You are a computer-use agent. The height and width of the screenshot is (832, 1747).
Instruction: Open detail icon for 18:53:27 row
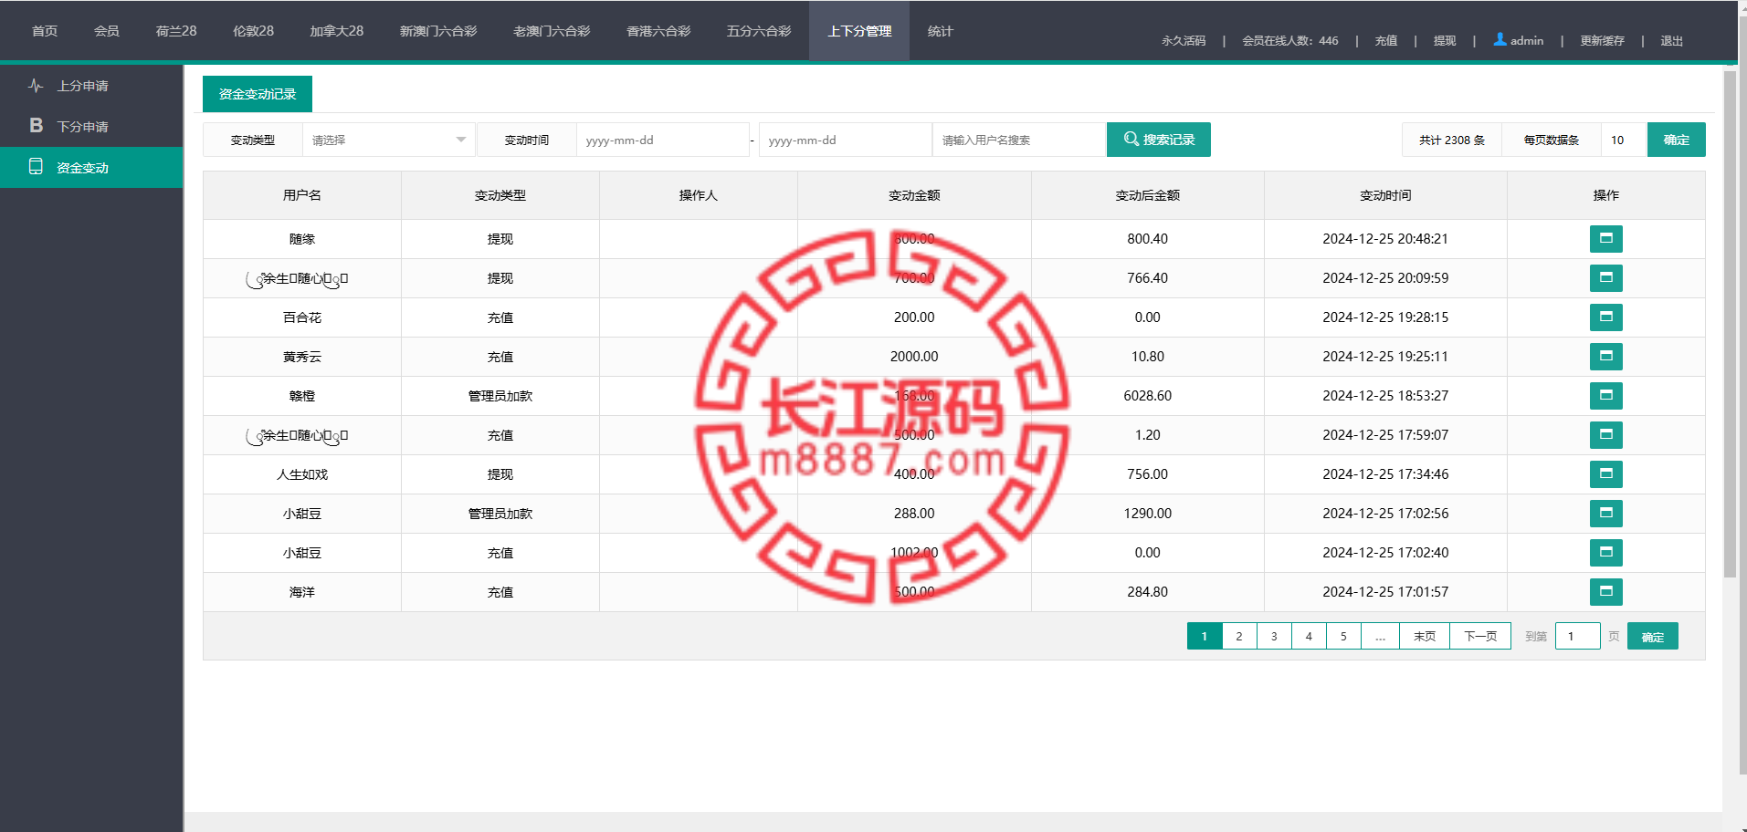(1605, 396)
